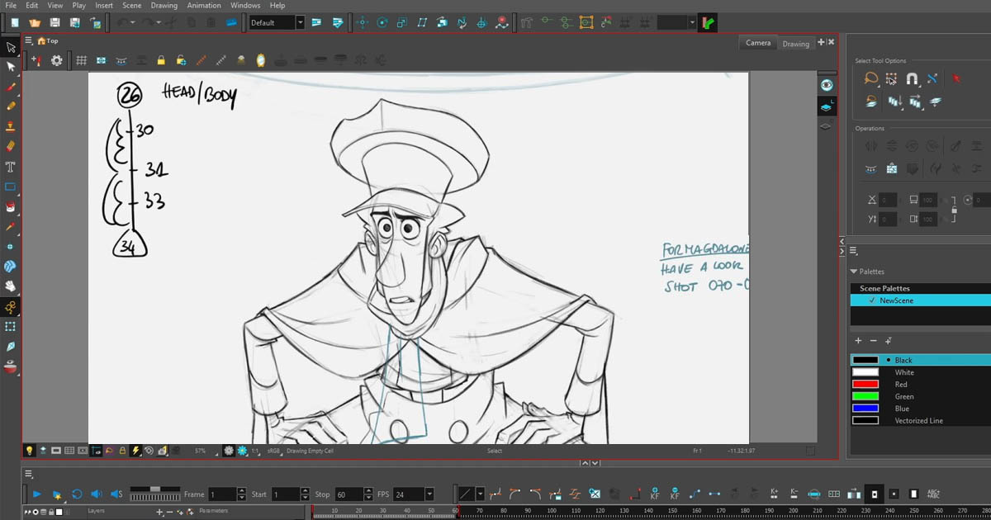This screenshot has width=991, height=520.
Task: Select the Rotate animation tool icon
Action: click(382, 22)
